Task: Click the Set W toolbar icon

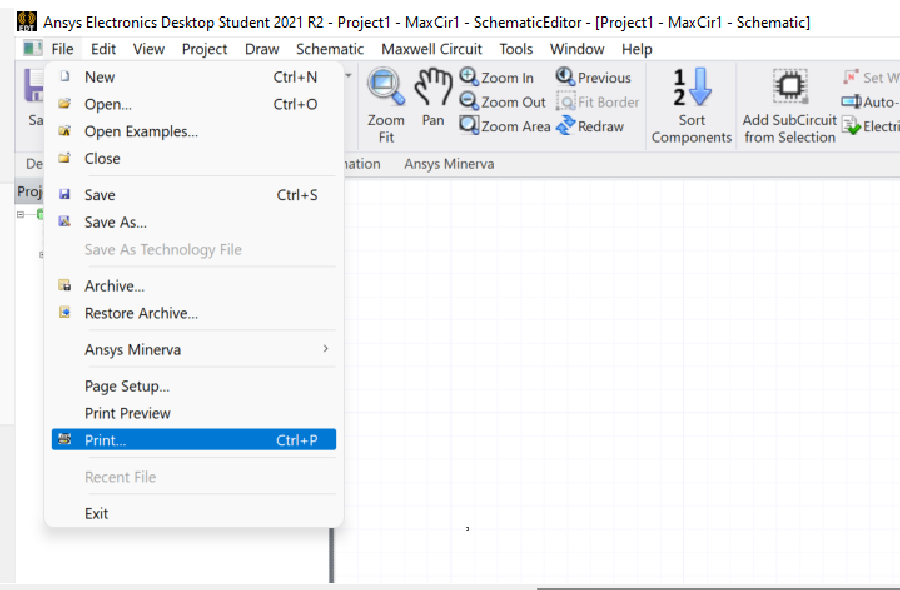Action: (851, 77)
